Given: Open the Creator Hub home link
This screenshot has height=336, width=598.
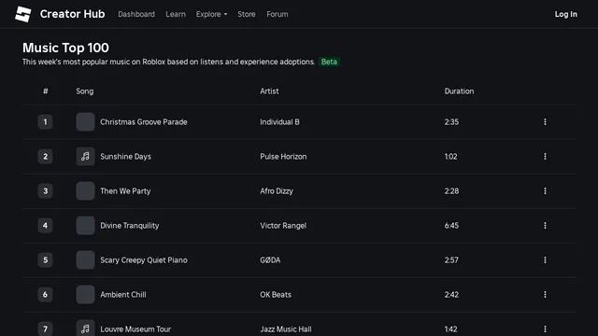Looking at the screenshot, I should tap(72, 14).
